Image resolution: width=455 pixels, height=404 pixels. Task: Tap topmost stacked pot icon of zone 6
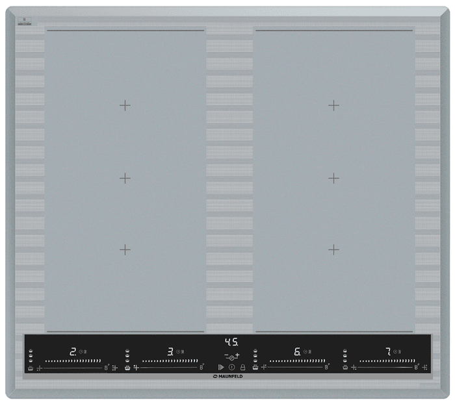pyautogui.click(x=255, y=351)
